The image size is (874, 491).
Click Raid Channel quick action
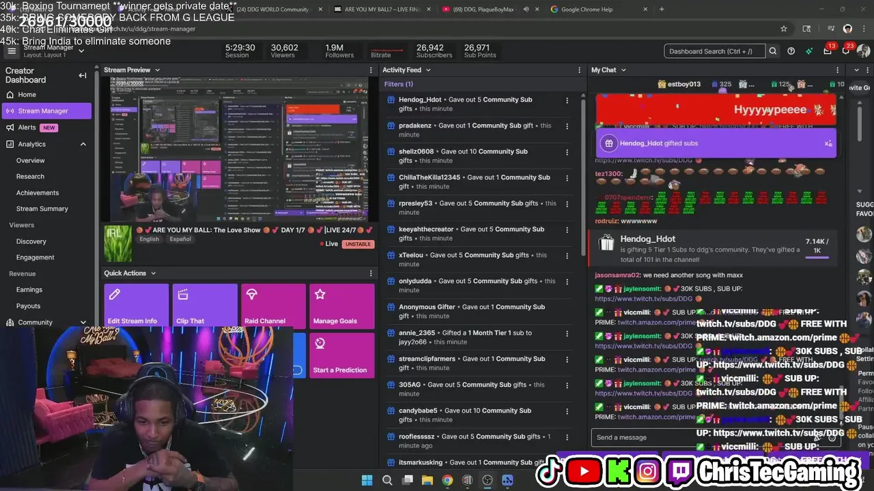tap(273, 306)
